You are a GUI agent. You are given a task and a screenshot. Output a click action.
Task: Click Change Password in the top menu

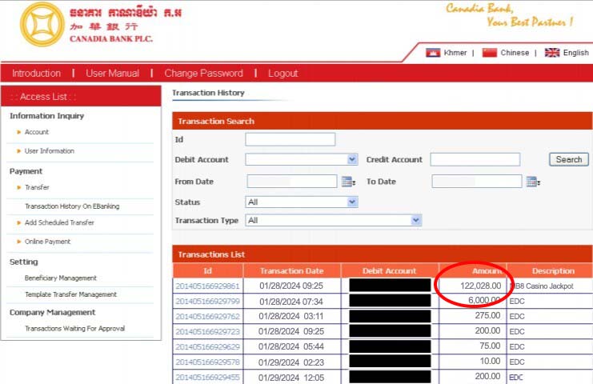pyautogui.click(x=203, y=74)
